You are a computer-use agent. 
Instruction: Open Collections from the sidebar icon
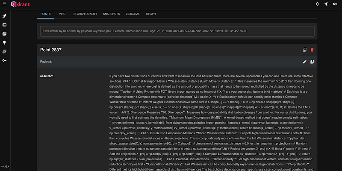[5, 33]
